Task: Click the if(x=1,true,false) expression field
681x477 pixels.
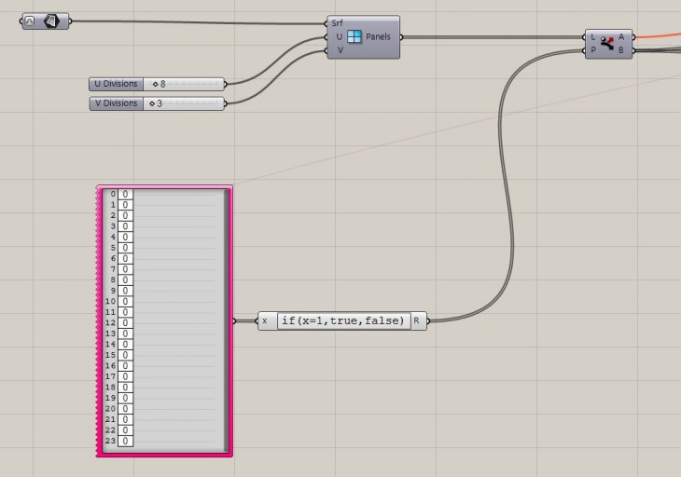Action: pos(343,320)
